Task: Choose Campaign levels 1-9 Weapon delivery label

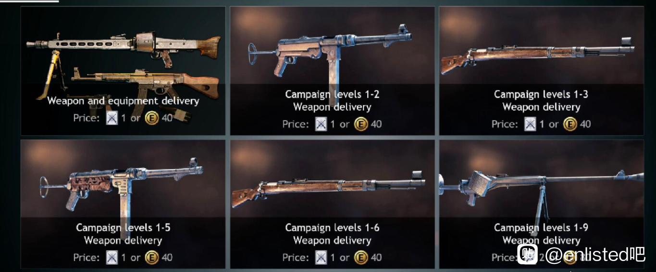Action: (541, 234)
